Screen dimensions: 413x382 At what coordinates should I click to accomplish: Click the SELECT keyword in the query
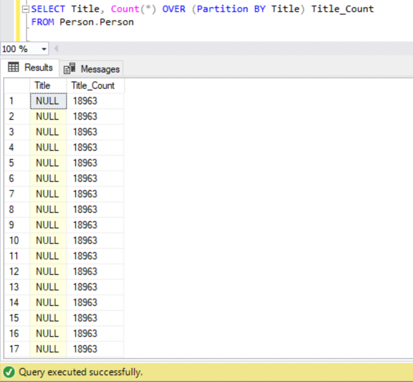coord(48,9)
